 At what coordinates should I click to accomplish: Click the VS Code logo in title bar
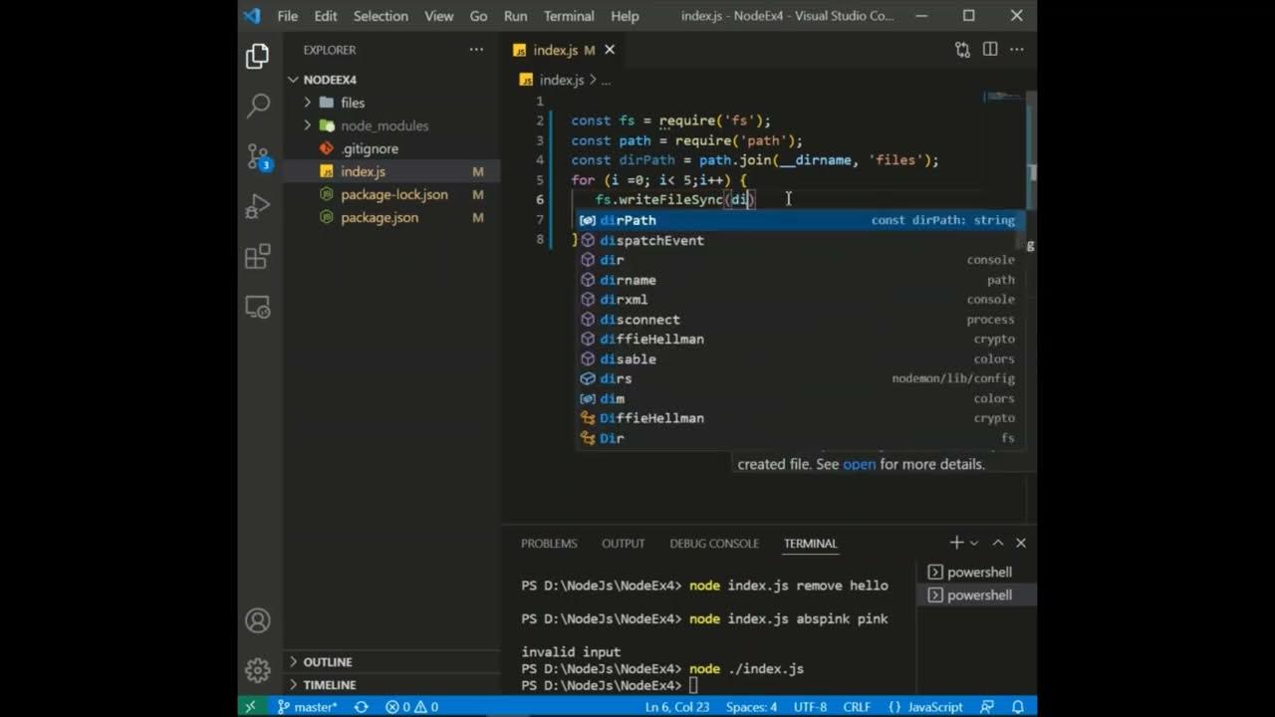(x=252, y=16)
